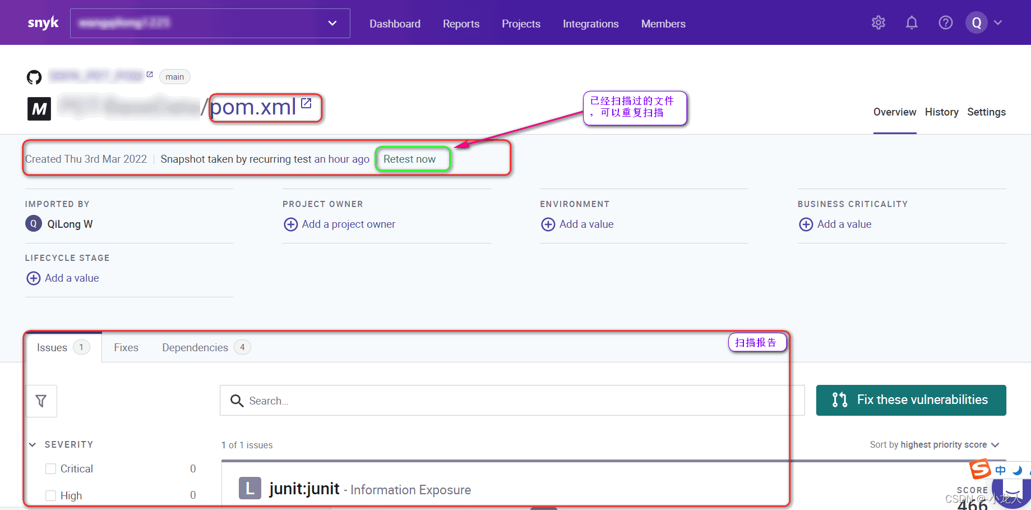Click plus icon for project owner
The height and width of the screenshot is (510, 1031).
point(291,224)
